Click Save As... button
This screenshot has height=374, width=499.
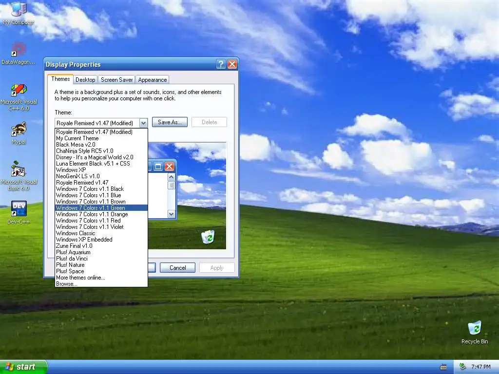170,122
